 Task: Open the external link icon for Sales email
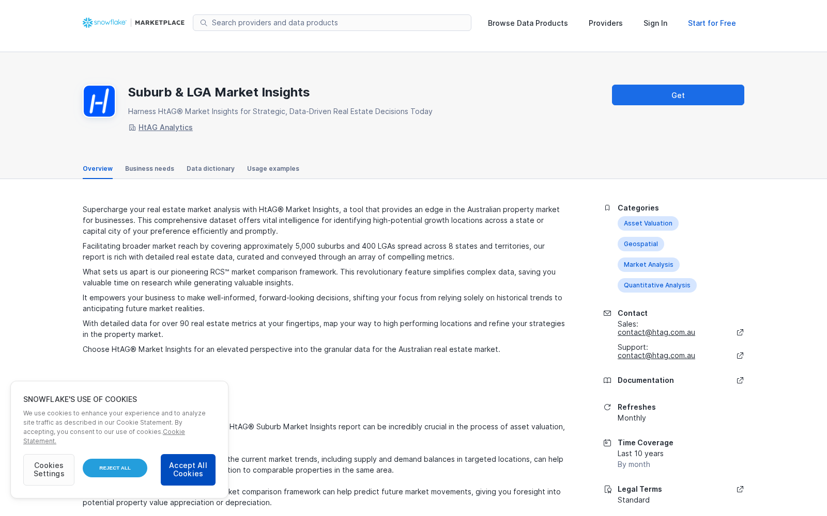point(740,332)
